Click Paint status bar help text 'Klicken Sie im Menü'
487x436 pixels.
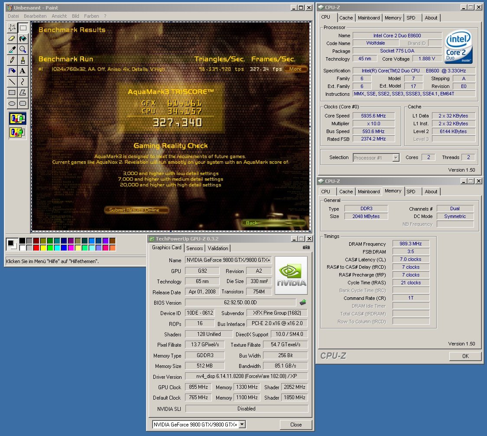pyautogui.click(x=52, y=261)
